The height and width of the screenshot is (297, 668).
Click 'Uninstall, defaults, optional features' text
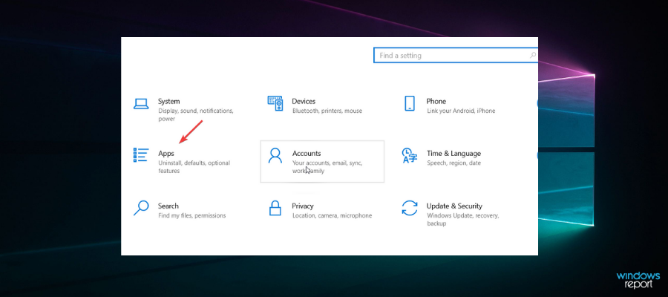click(194, 167)
